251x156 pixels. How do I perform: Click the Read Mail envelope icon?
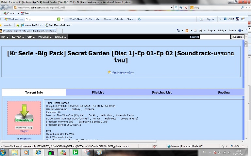(195, 31)
